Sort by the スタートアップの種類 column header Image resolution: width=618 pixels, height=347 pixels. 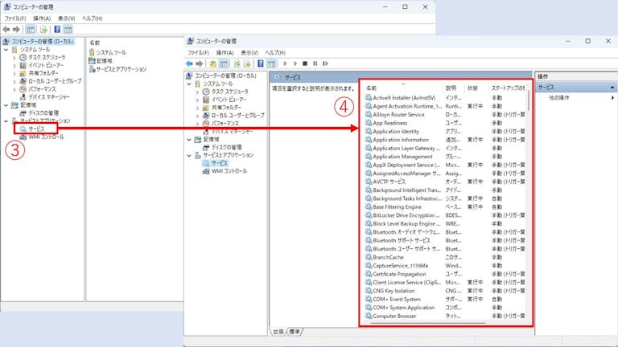coord(507,88)
